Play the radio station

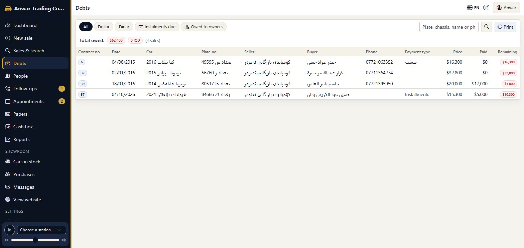(x=10, y=230)
